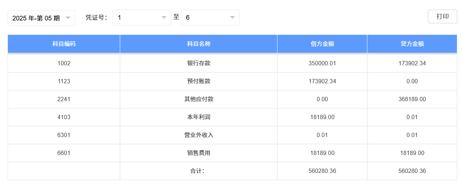This screenshot has width=462, height=188.
Task: Expand the ending voucher number dropdown arrow
Action: tap(232, 17)
